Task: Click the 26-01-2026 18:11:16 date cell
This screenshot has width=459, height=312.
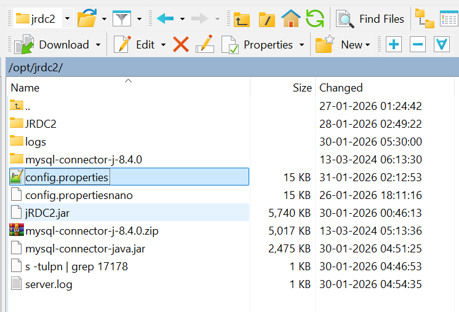Action: [370, 195]
